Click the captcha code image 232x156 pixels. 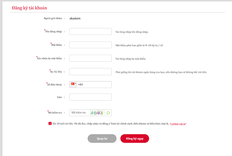[97, 113]
